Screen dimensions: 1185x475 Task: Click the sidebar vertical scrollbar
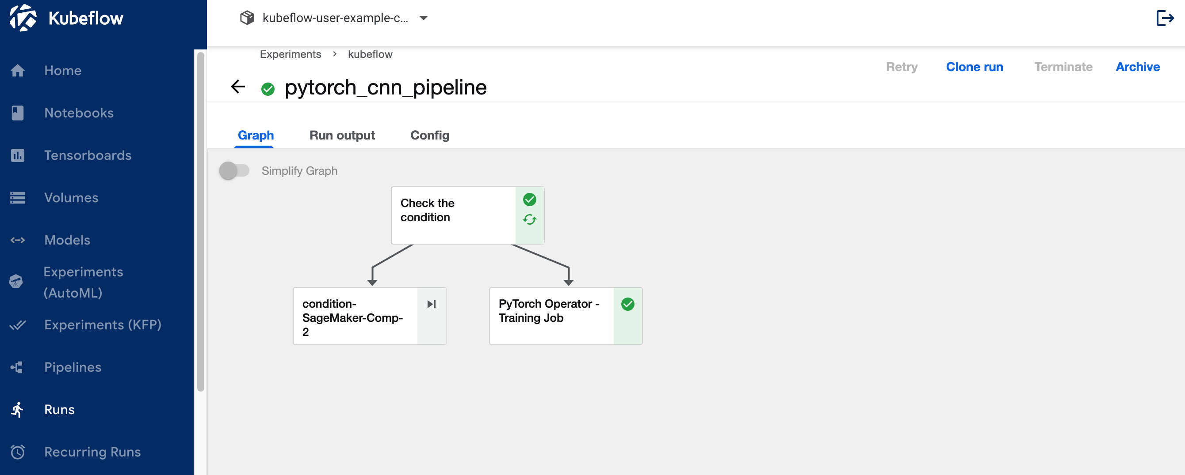coord(201,220)
